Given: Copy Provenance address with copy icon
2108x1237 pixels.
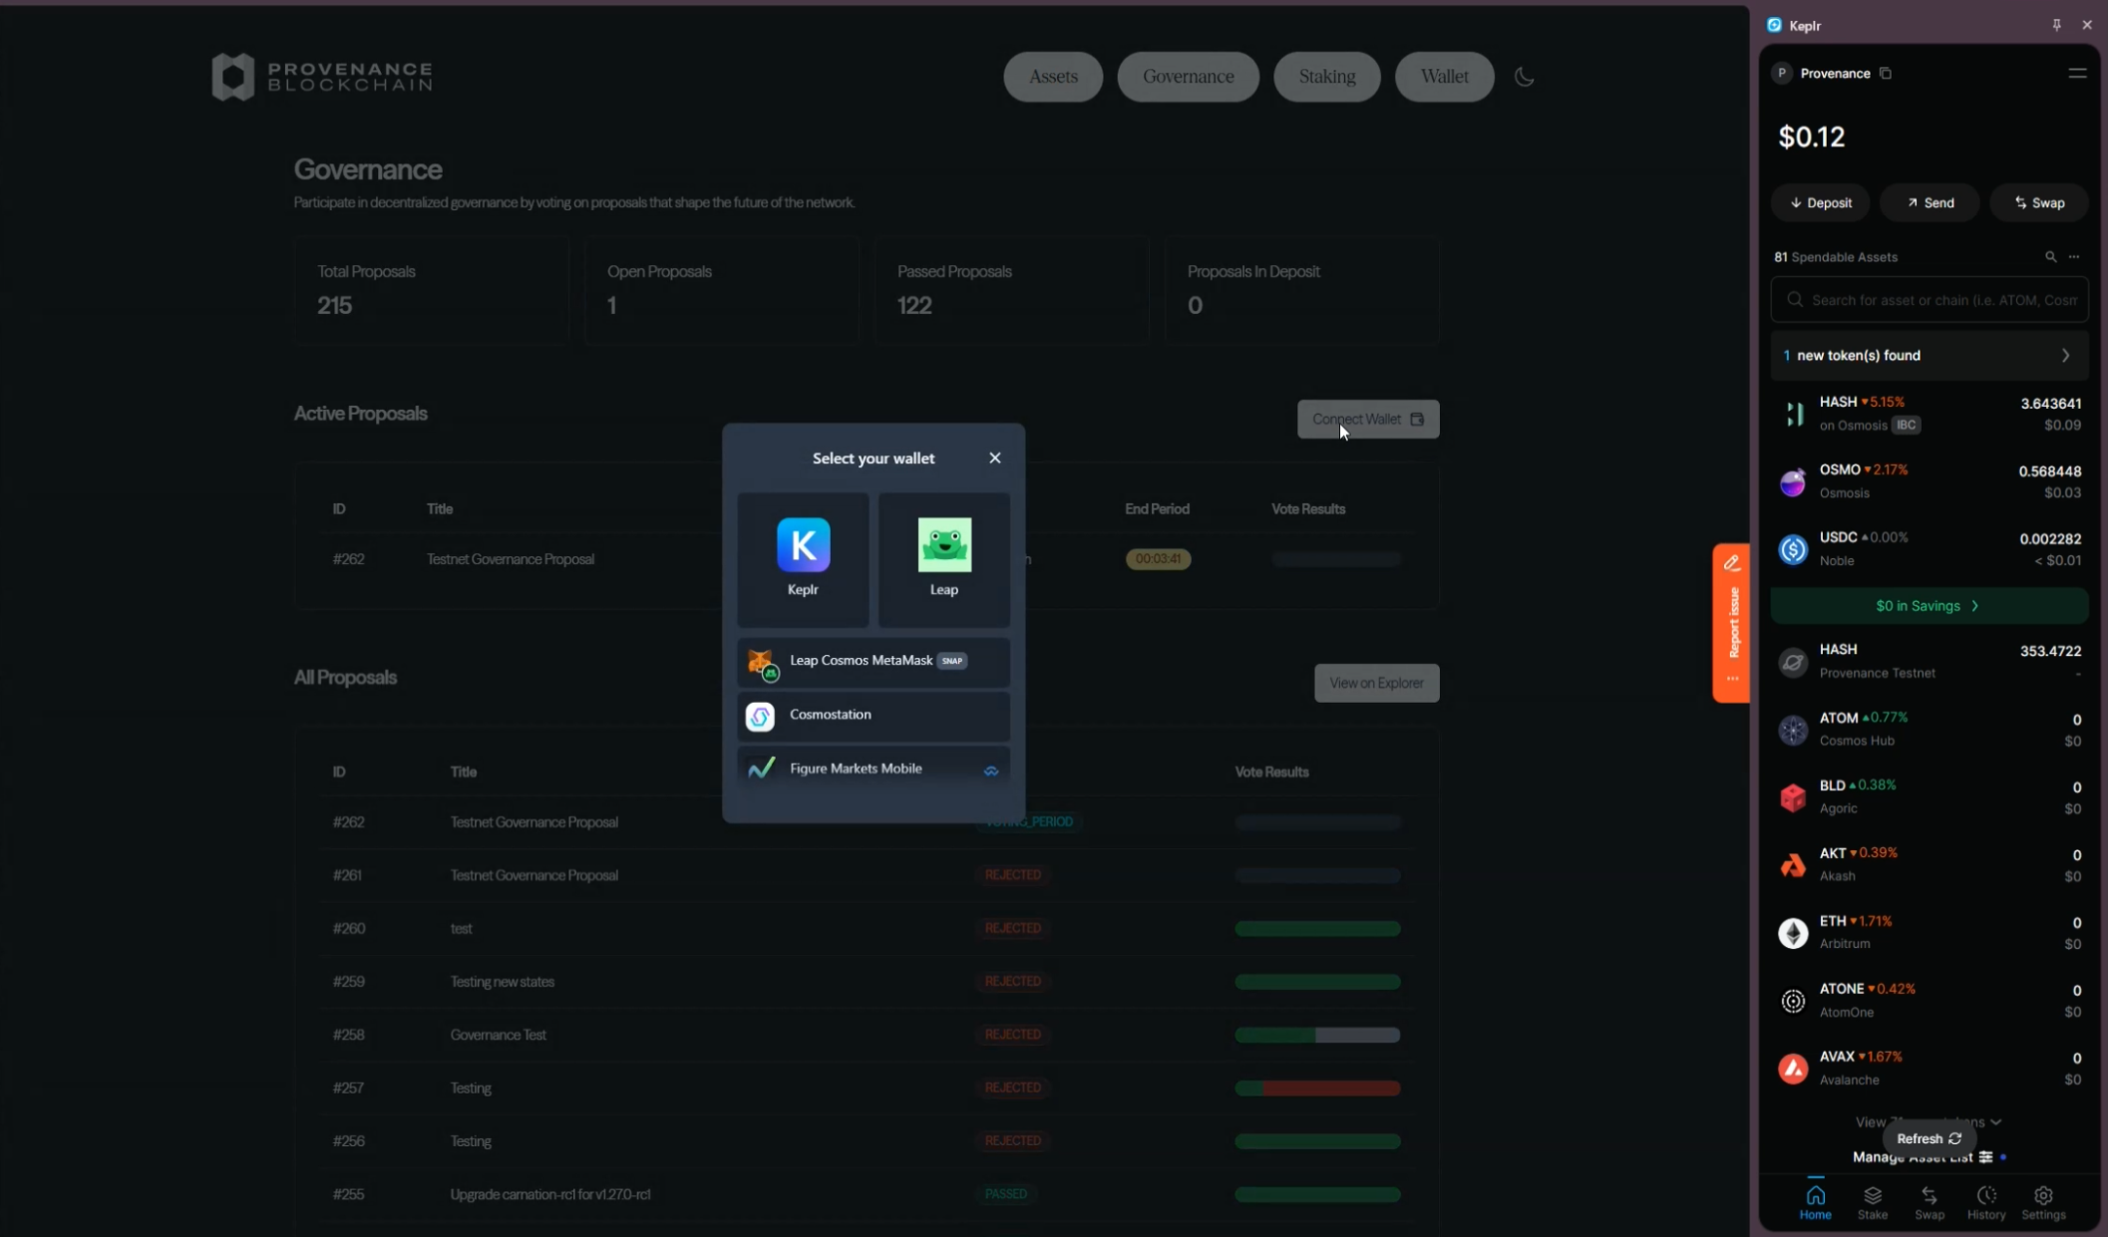Looking at the screenshot, I should pos(1885,74).
